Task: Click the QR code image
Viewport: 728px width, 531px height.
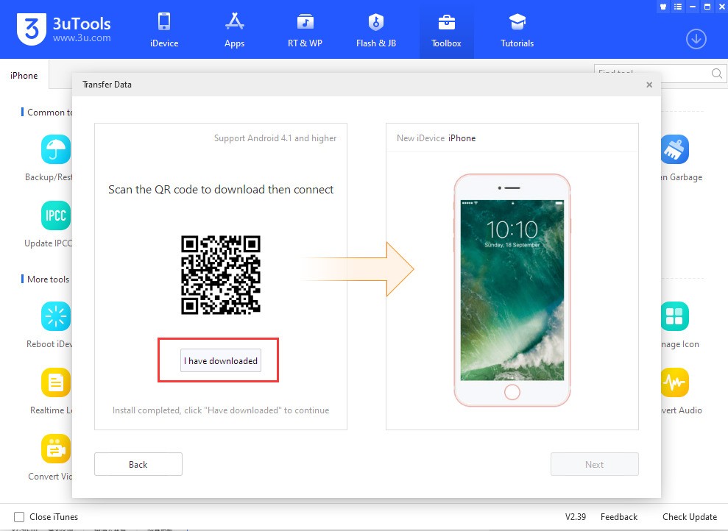Action: [221, 274]
